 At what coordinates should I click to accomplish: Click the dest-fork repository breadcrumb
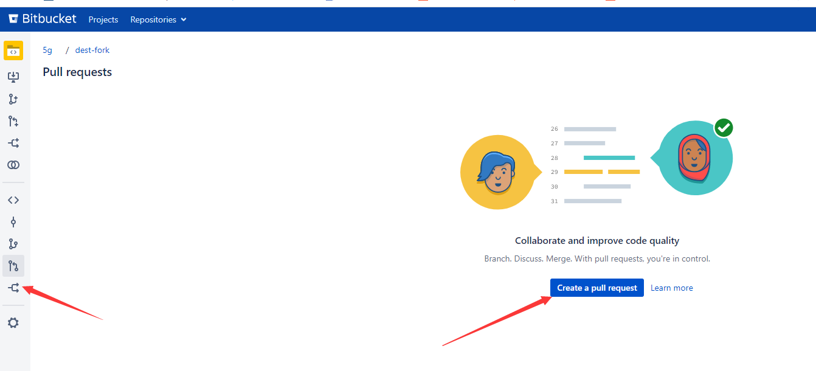[92, 50]
